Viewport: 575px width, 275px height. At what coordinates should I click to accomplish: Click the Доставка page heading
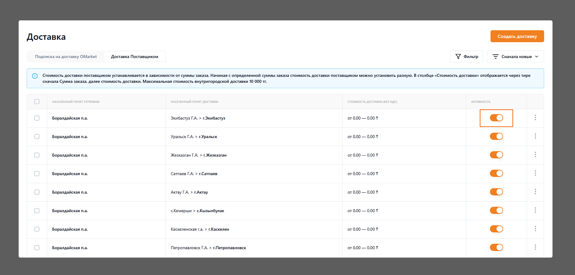pyautogui.click(x=46, y=37)
